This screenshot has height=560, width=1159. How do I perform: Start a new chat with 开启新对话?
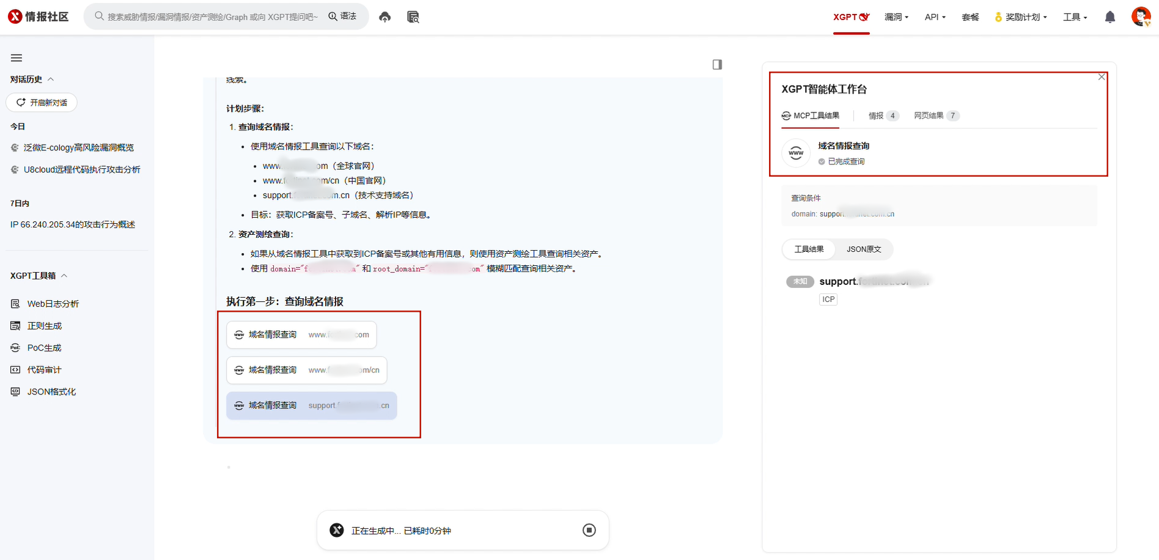pos(42,103)
